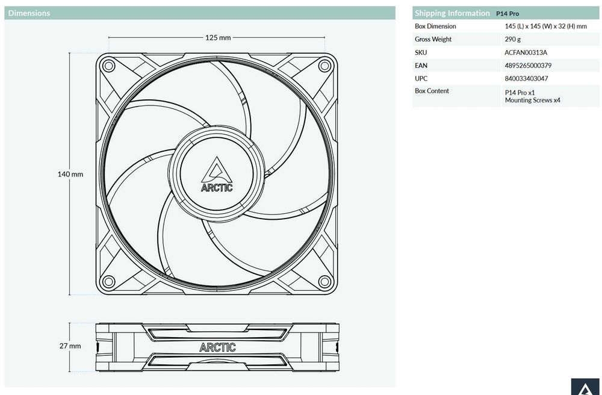
Task: Click the 140 mm height dimension label
Action: (70, 174)
